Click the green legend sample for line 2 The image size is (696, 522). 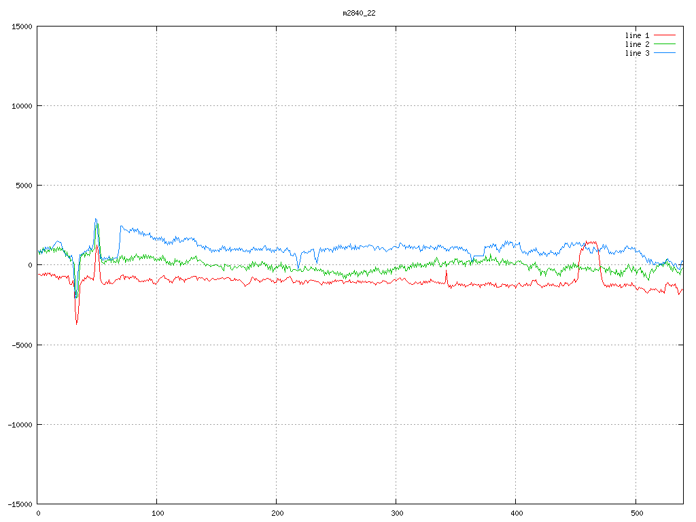(x=665, y=43)
